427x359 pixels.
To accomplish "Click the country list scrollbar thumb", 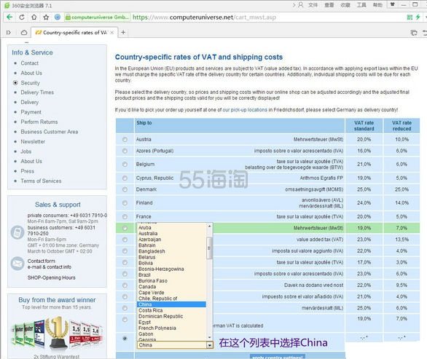I will [x=209, y=248].
